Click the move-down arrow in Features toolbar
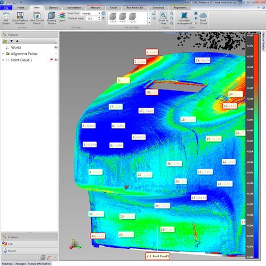Image resolution: width=266 pixels, height=266 pixels. [11, 41]
